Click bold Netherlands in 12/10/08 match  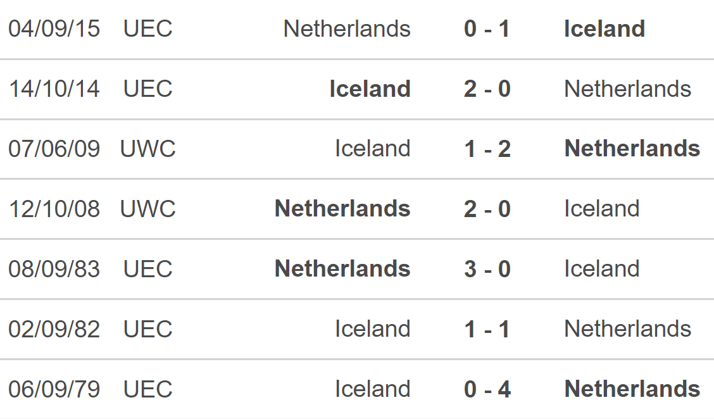point(342,209)
